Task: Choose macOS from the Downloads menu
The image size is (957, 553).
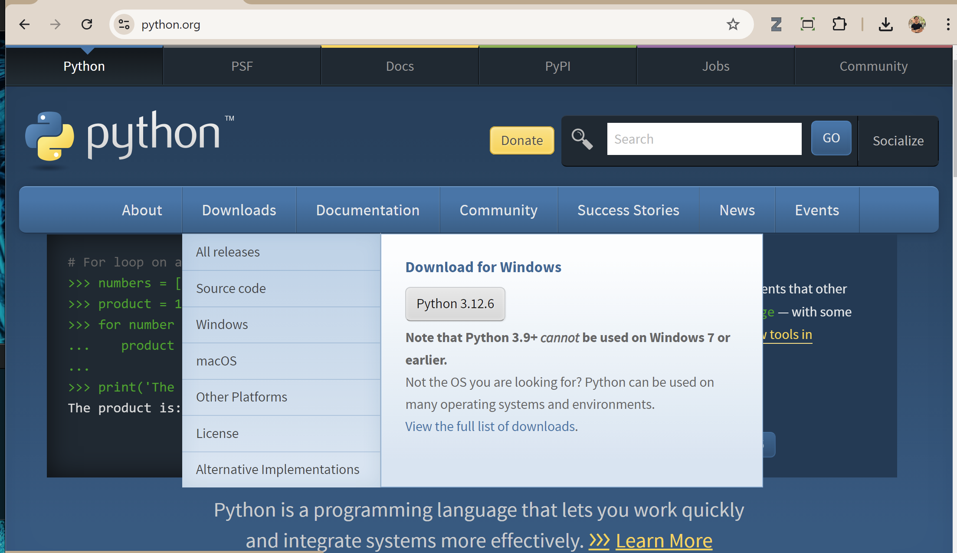Action: [216, 361]
